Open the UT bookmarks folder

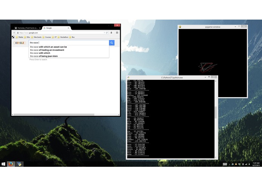click(x=54, y=37)
